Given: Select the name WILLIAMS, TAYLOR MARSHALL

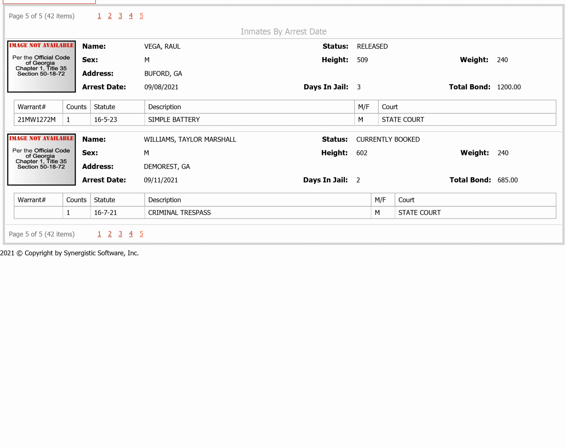Looking at the screenshot, I should coord(190,140).
